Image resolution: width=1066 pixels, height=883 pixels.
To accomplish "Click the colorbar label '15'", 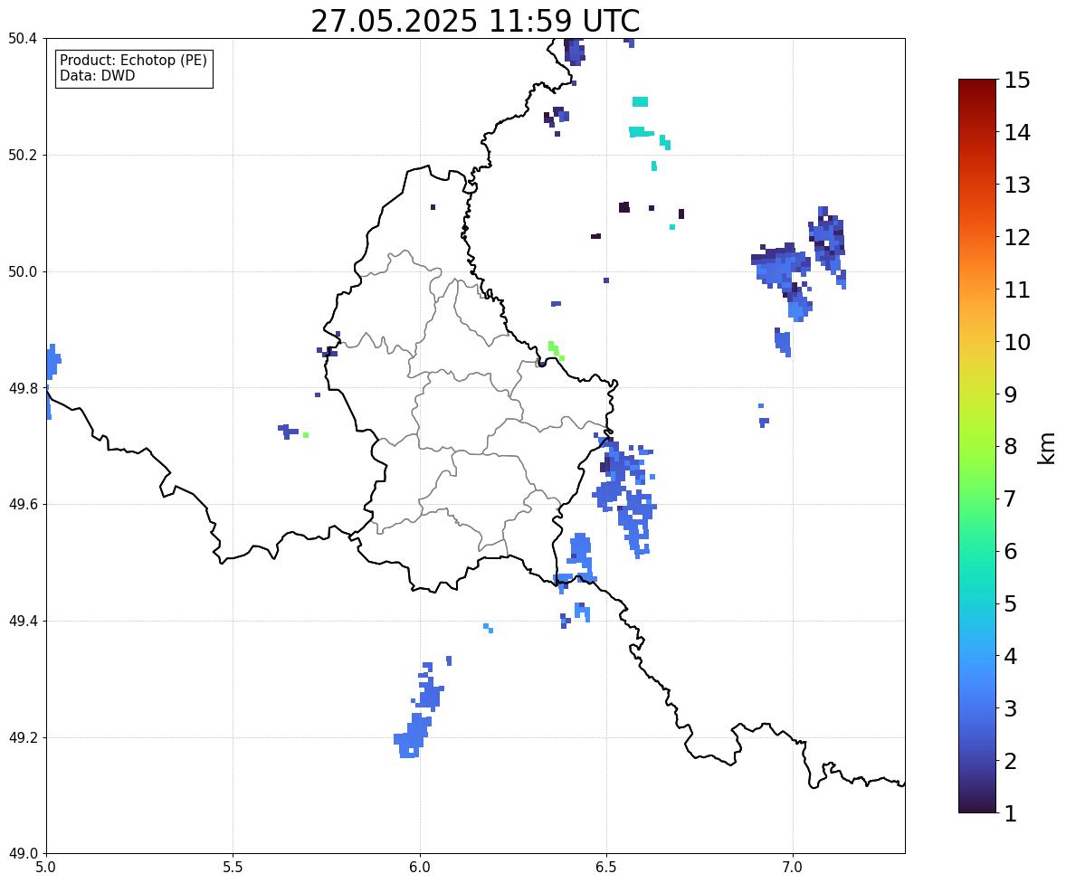I will pos(1017,81).
